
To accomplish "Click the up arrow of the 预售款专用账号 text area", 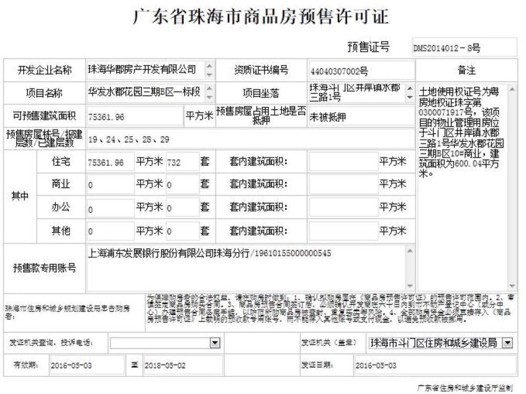I will (x=410, y=250).
